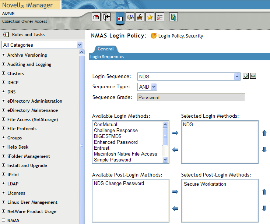
Task: Expand the Clusters category
Action: coord(3,73)
